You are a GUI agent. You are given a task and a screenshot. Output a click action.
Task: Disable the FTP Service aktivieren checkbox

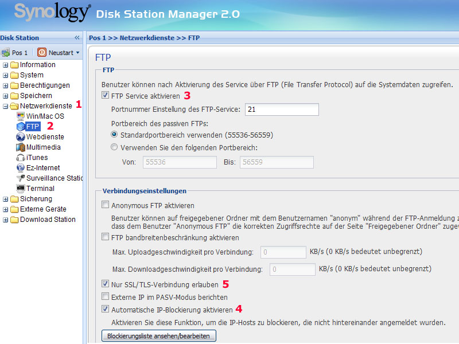point(105,96)
